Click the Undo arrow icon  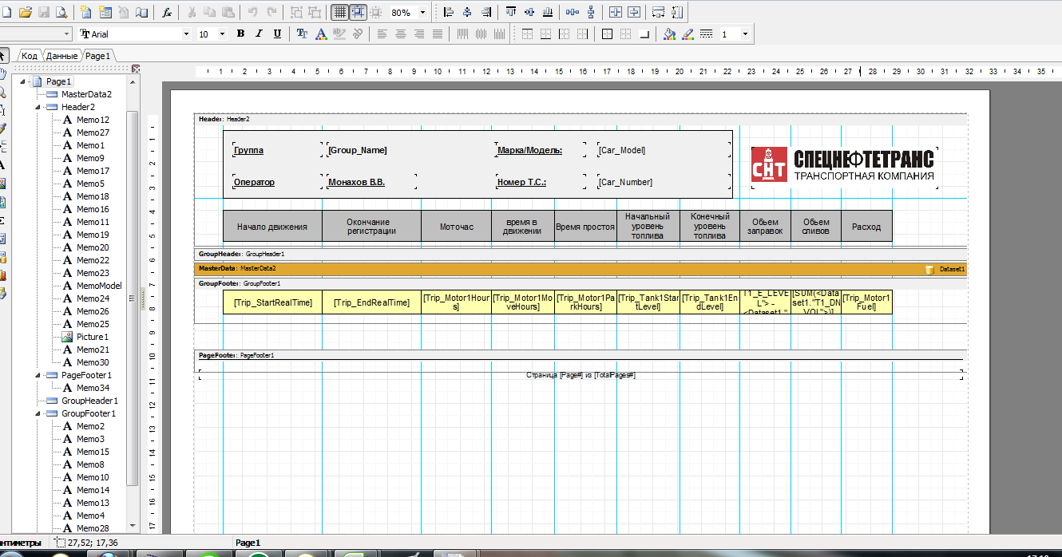coord(253,13)
